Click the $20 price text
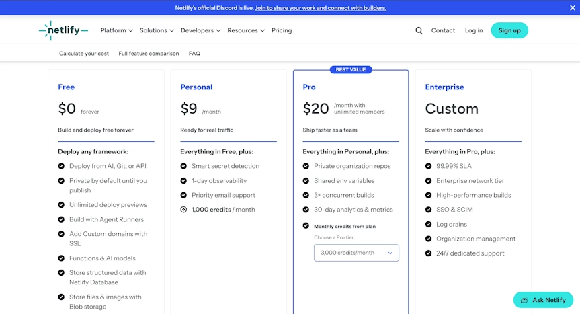 315,109
